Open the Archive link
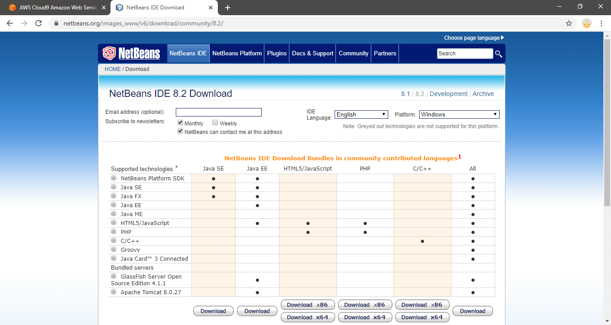611x325 pixels. pyautogui.click(x=483, y=94)
